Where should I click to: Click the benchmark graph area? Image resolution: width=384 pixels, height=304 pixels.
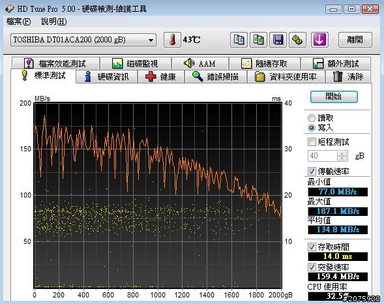point(158,196)
